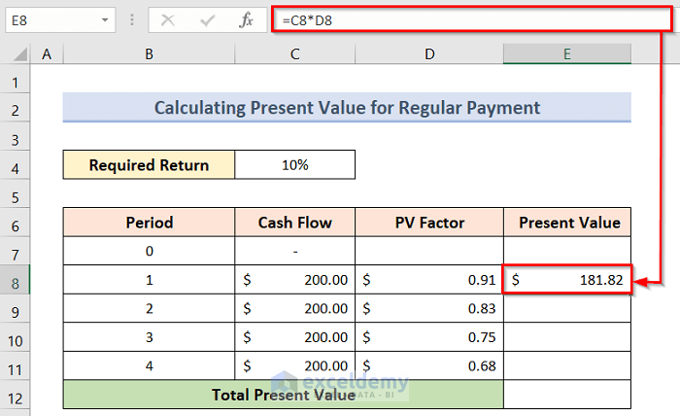Open Insert Function fx dialog

point(248,18)
